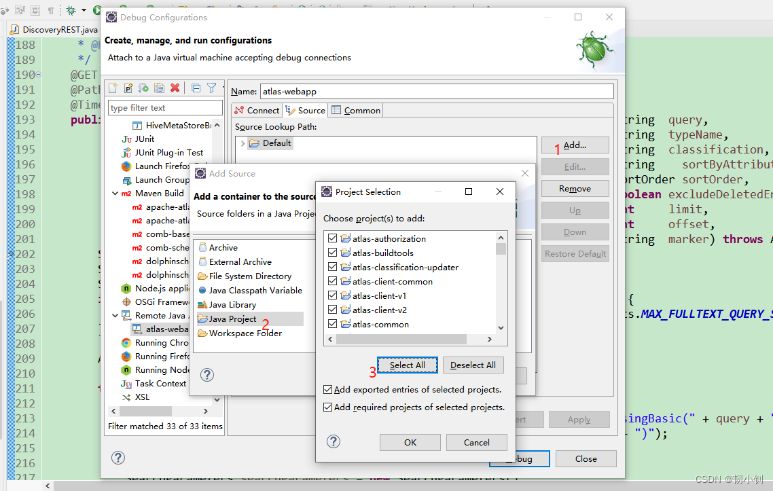The image size is (773, 491).
Task: Uncheck the atlas-authorization project
Action: pyautogui.click(x=332, y=238)
